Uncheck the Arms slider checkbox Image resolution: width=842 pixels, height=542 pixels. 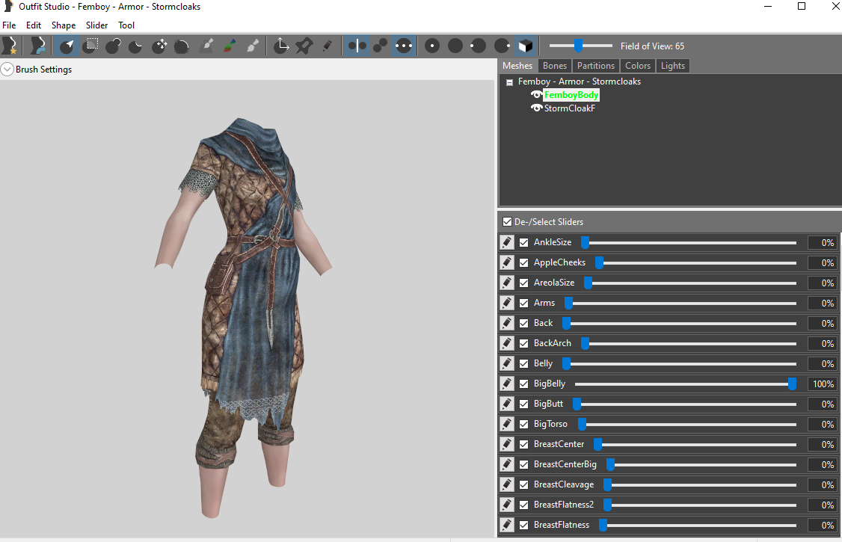tap(524, 304)
